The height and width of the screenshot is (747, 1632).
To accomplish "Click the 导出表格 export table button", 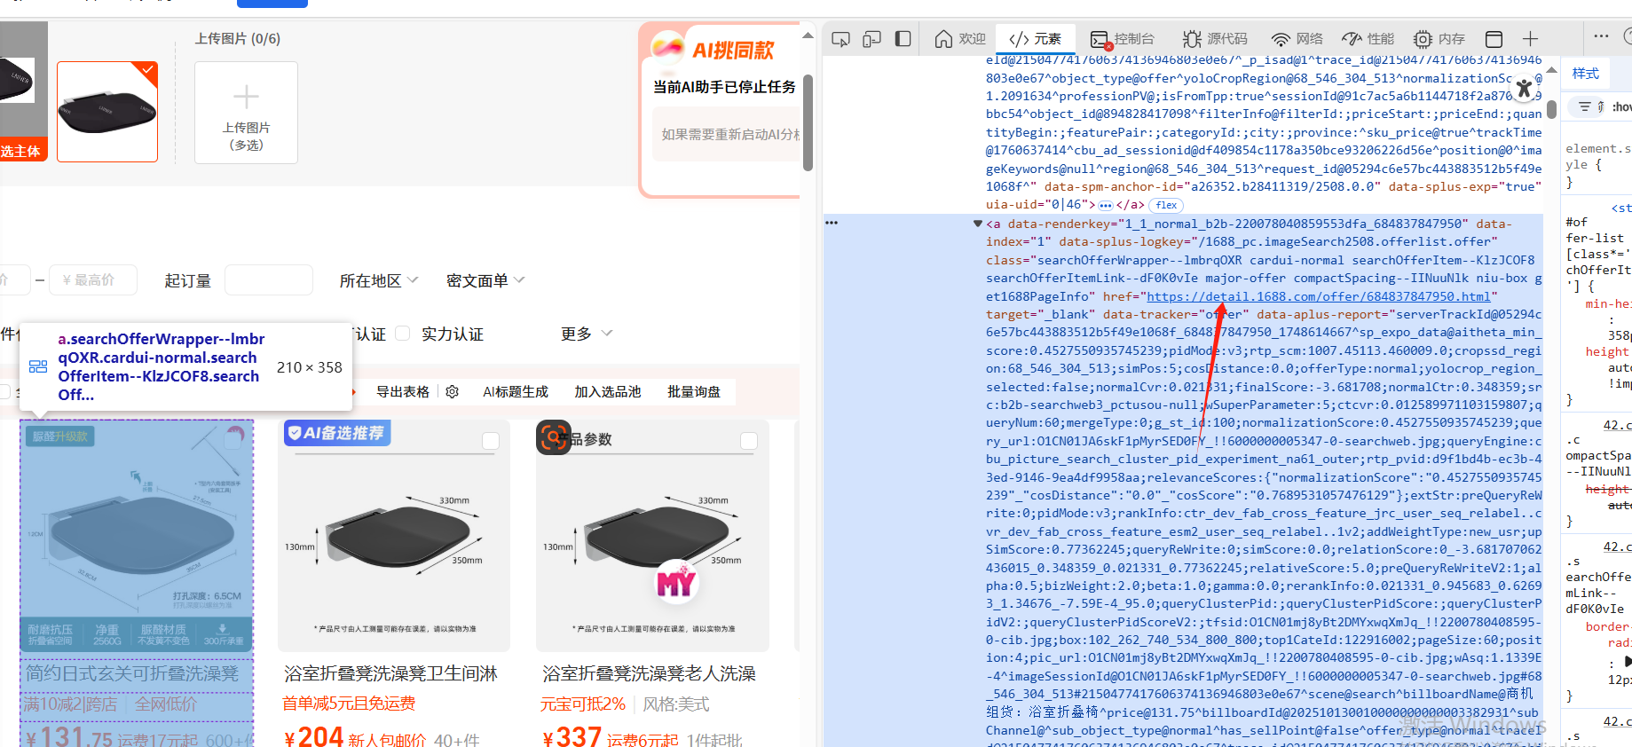I will (403, 391).
